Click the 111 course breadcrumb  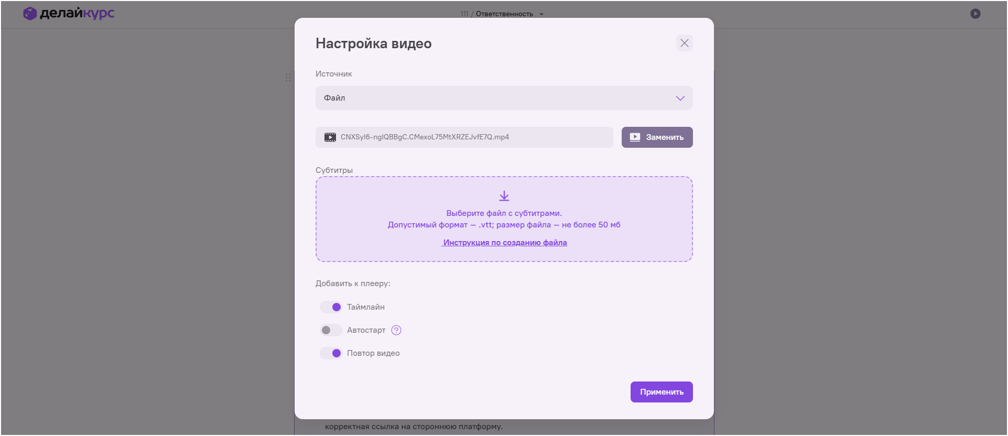[464, 14]
